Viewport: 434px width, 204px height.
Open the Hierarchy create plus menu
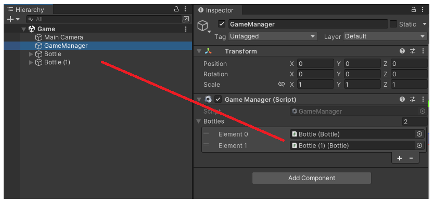10,19
